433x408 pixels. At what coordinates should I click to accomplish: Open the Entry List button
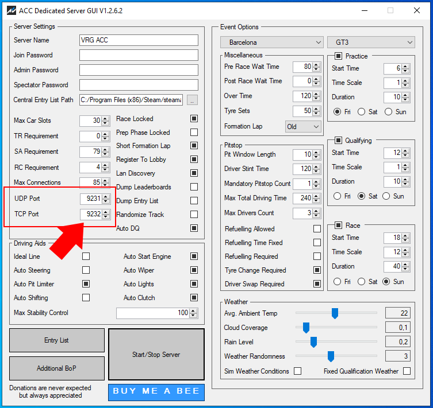[56, 340]
